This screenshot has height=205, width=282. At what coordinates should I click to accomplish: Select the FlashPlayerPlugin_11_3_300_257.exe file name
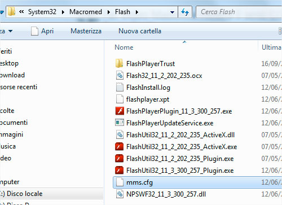[x=179, y=111]
